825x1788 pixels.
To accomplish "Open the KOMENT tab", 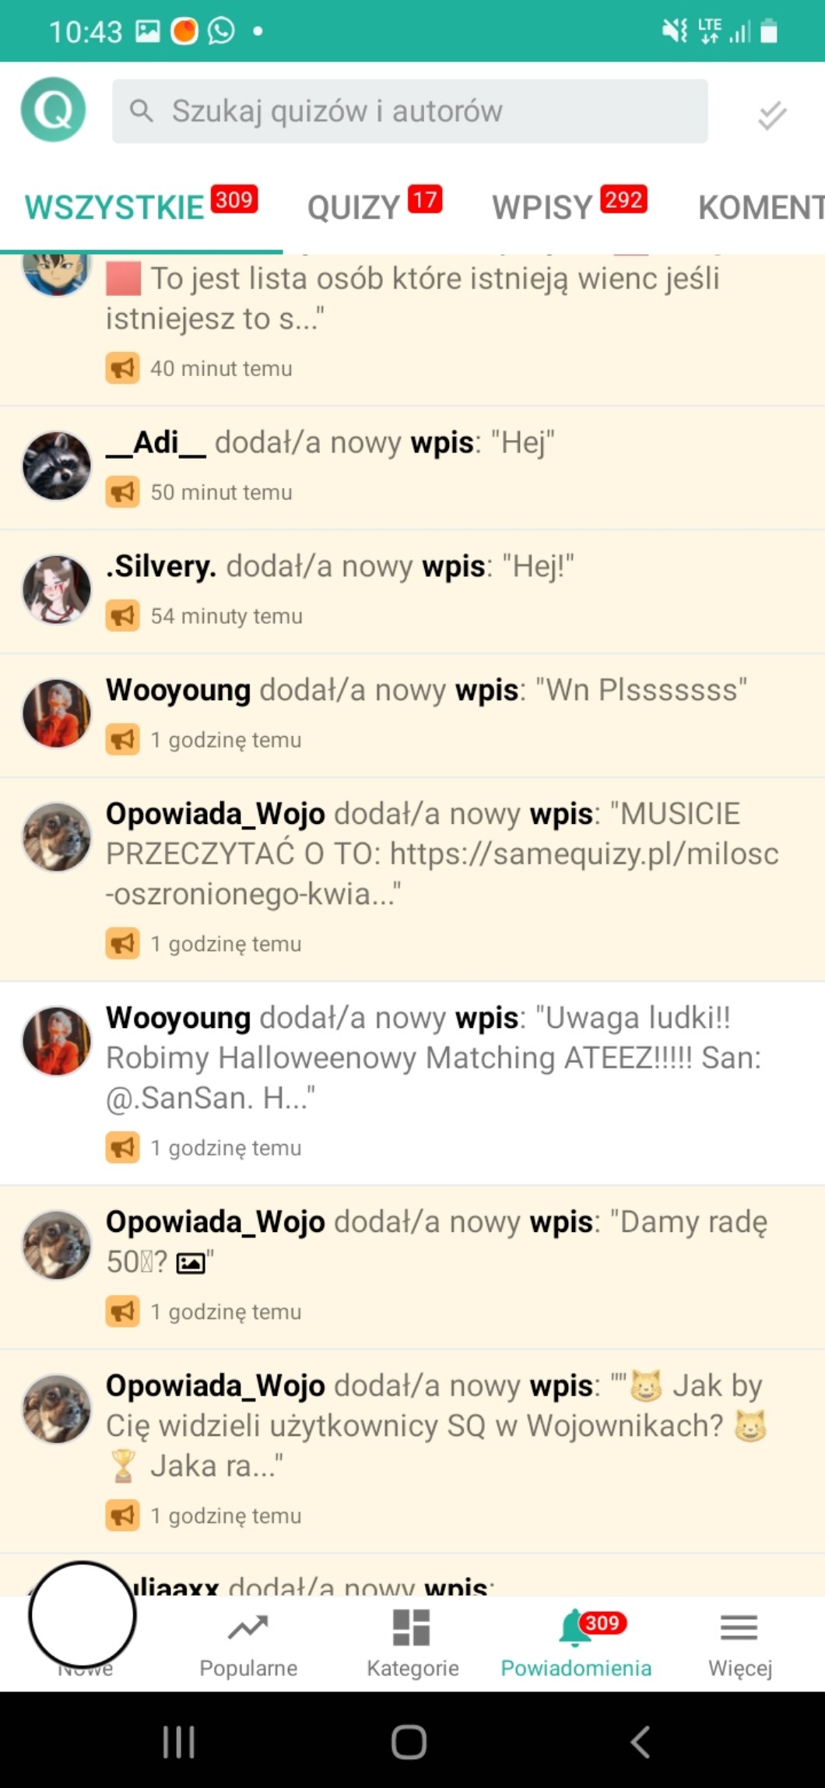I will (761, 207).
